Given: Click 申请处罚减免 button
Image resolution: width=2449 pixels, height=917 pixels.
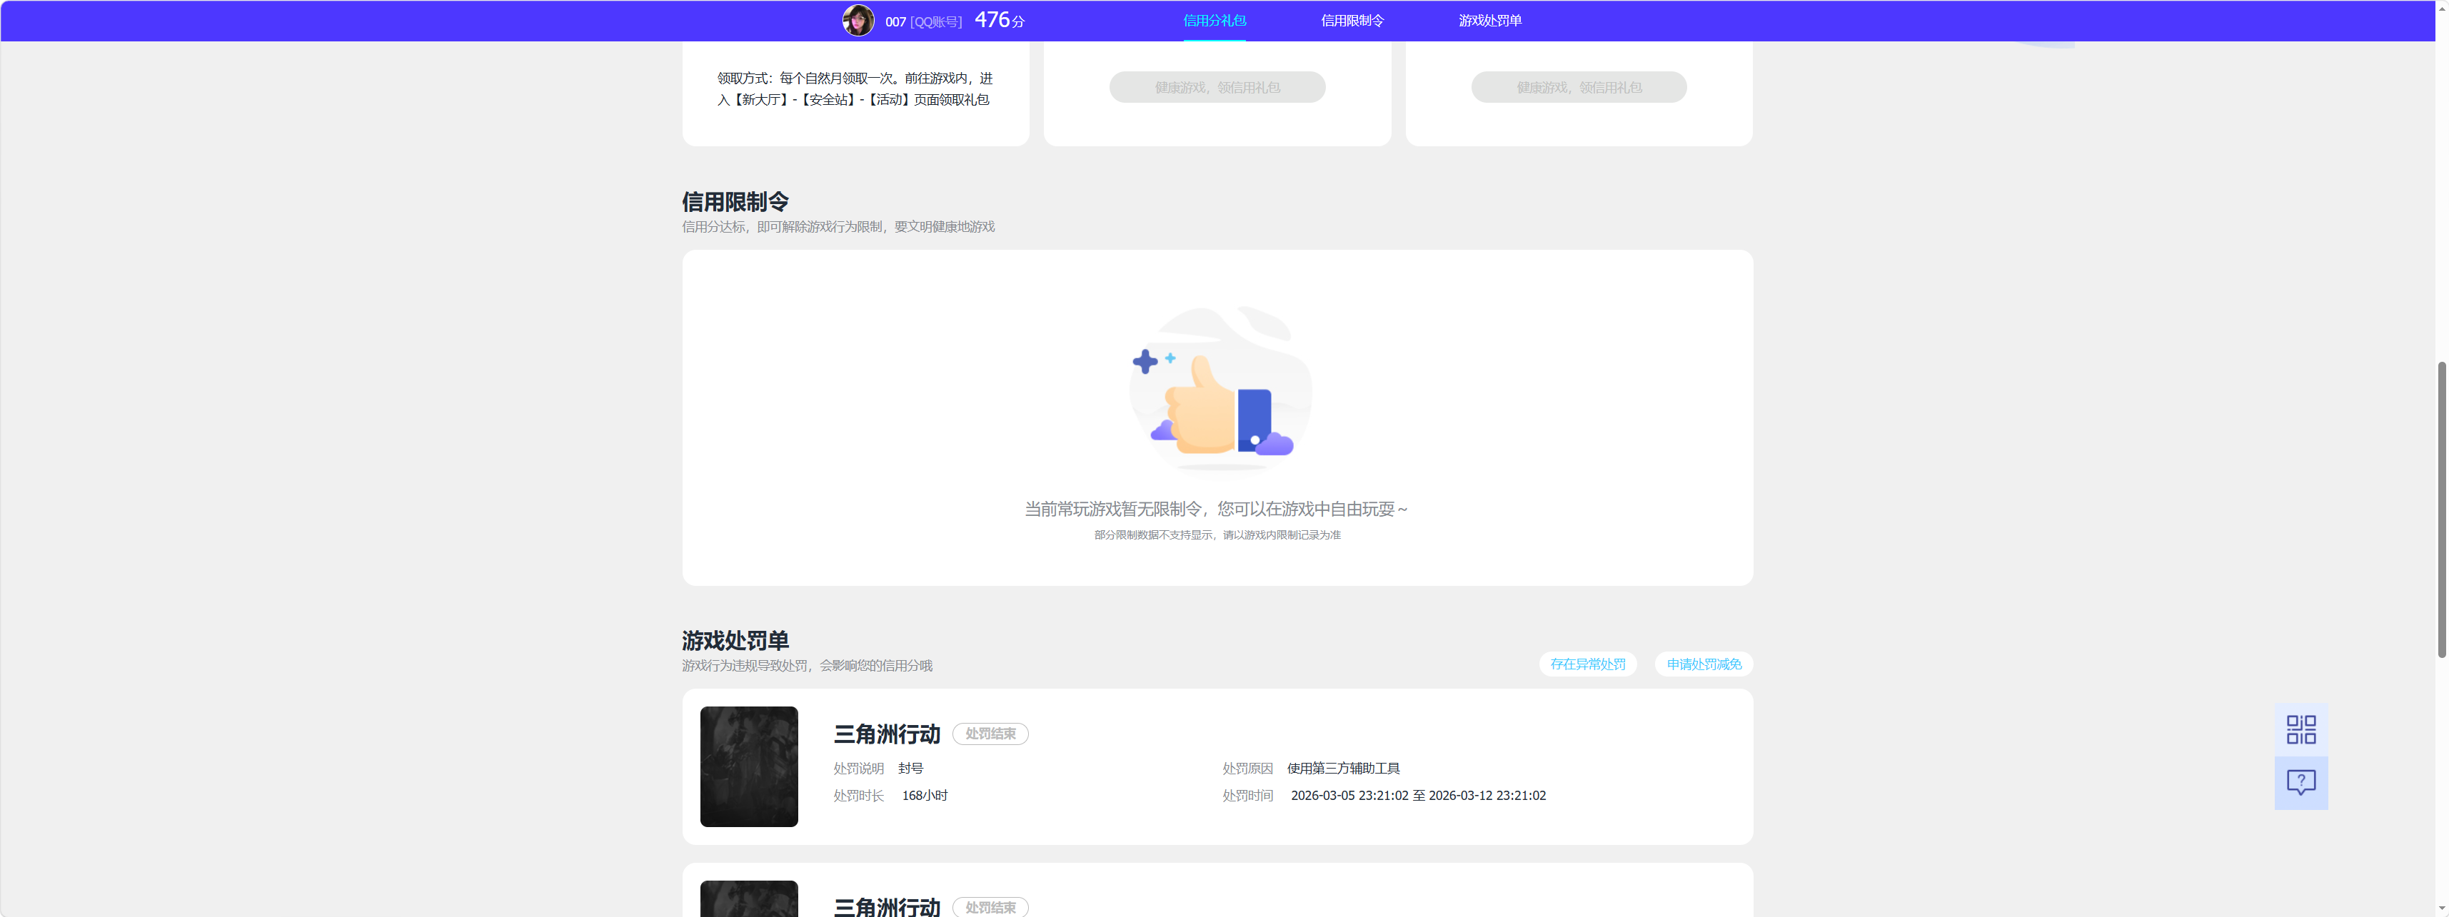Looking at the screenshot, I should click(1704, 664).
